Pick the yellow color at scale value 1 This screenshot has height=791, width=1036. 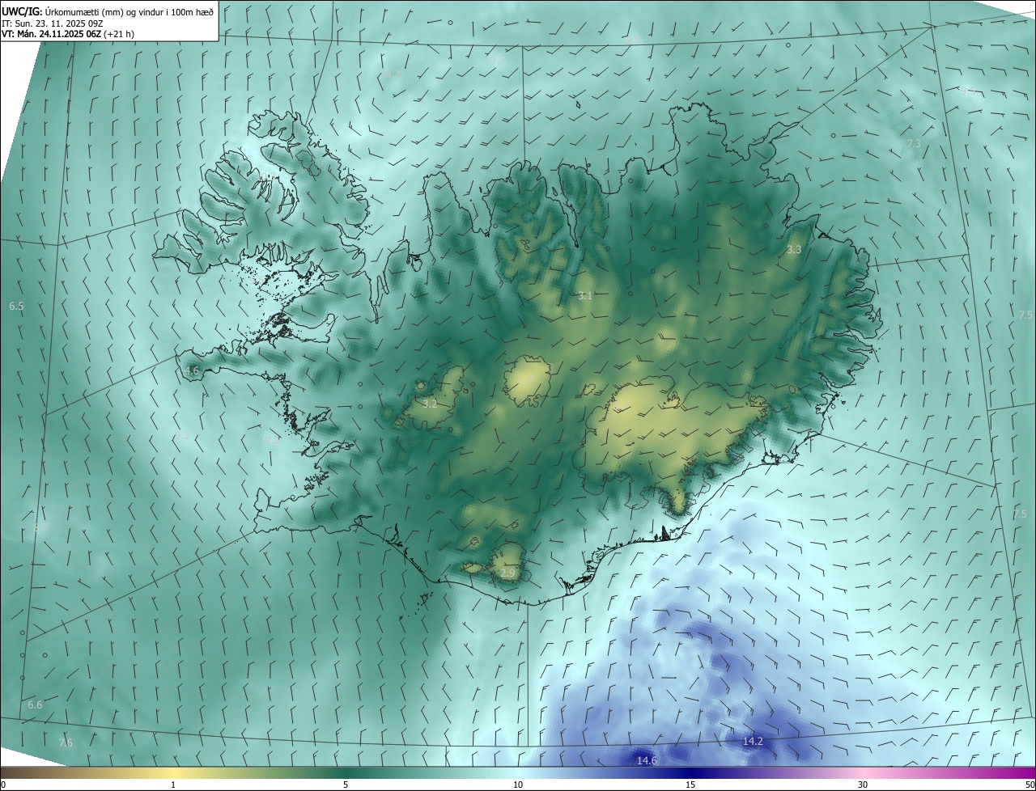coord(173,772)
